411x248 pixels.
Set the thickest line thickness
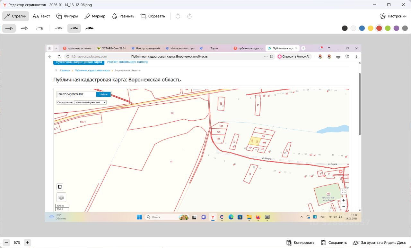89,28
